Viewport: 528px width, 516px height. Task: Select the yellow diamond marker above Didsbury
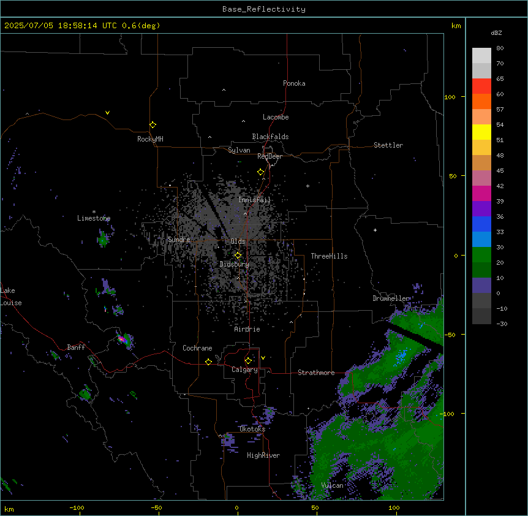coord(238,256)
